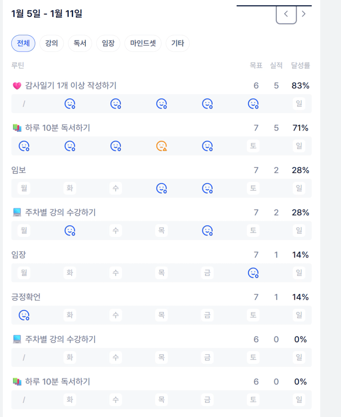341x417 pixels.
Task: Click the orange sad face in 하루 10분 독서하기
Action: point(161,146)
